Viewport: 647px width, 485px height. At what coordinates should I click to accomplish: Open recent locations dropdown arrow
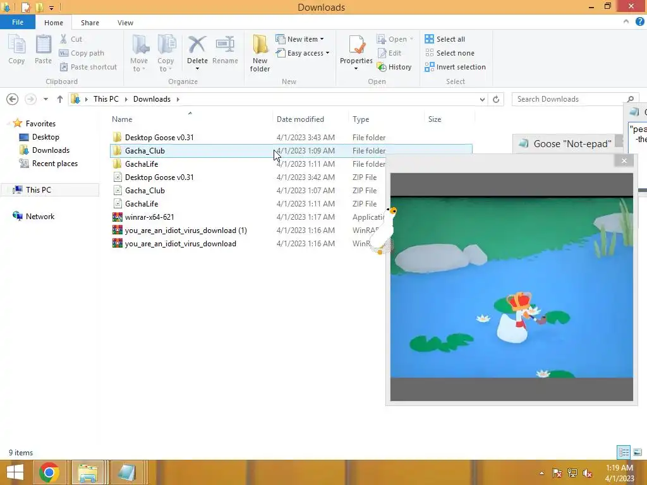[45, 99]
